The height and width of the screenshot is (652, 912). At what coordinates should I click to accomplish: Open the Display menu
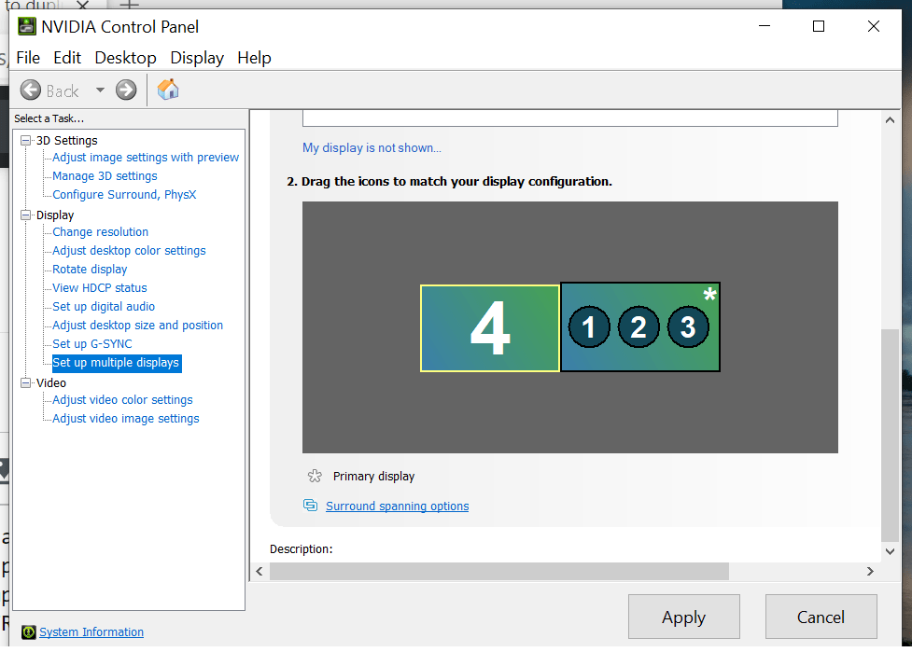point(197,58)
